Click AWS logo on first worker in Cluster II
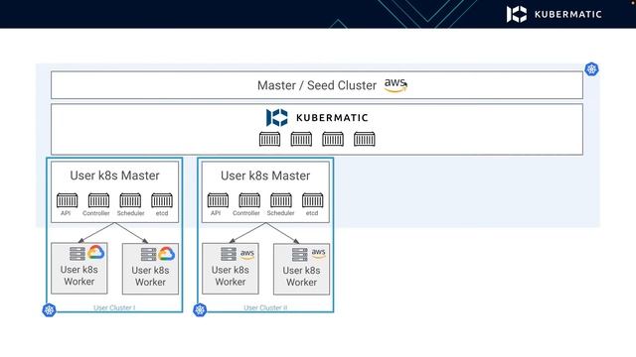This screenshot has width=636, height=357. [247, 254]
